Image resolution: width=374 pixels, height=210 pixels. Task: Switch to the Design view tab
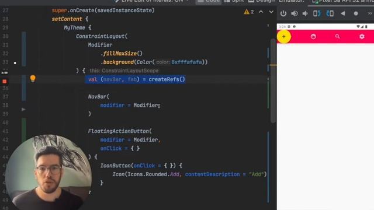(262, 1)
